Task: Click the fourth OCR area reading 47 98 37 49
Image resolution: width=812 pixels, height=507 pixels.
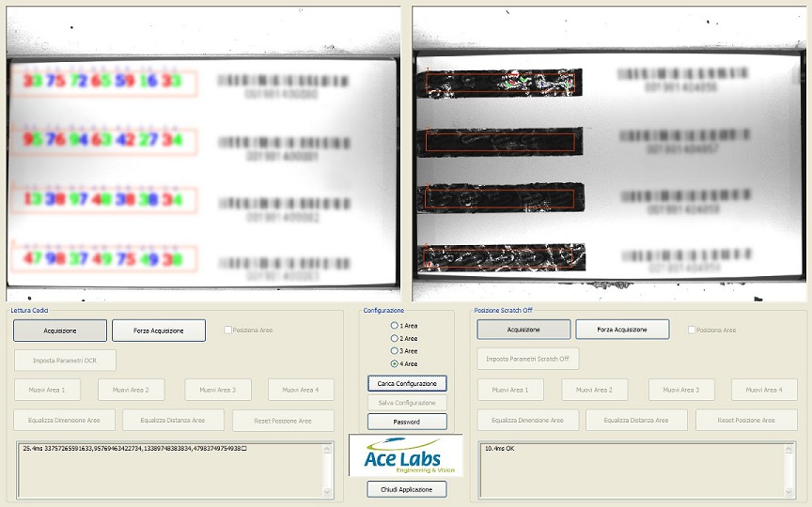Action: 103,259
